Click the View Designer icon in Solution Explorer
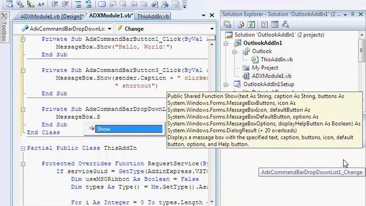 (274, 24)
